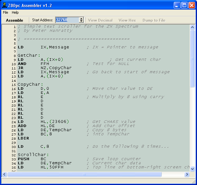Increment Start Address with up spinner arrow

pos(81,18)
